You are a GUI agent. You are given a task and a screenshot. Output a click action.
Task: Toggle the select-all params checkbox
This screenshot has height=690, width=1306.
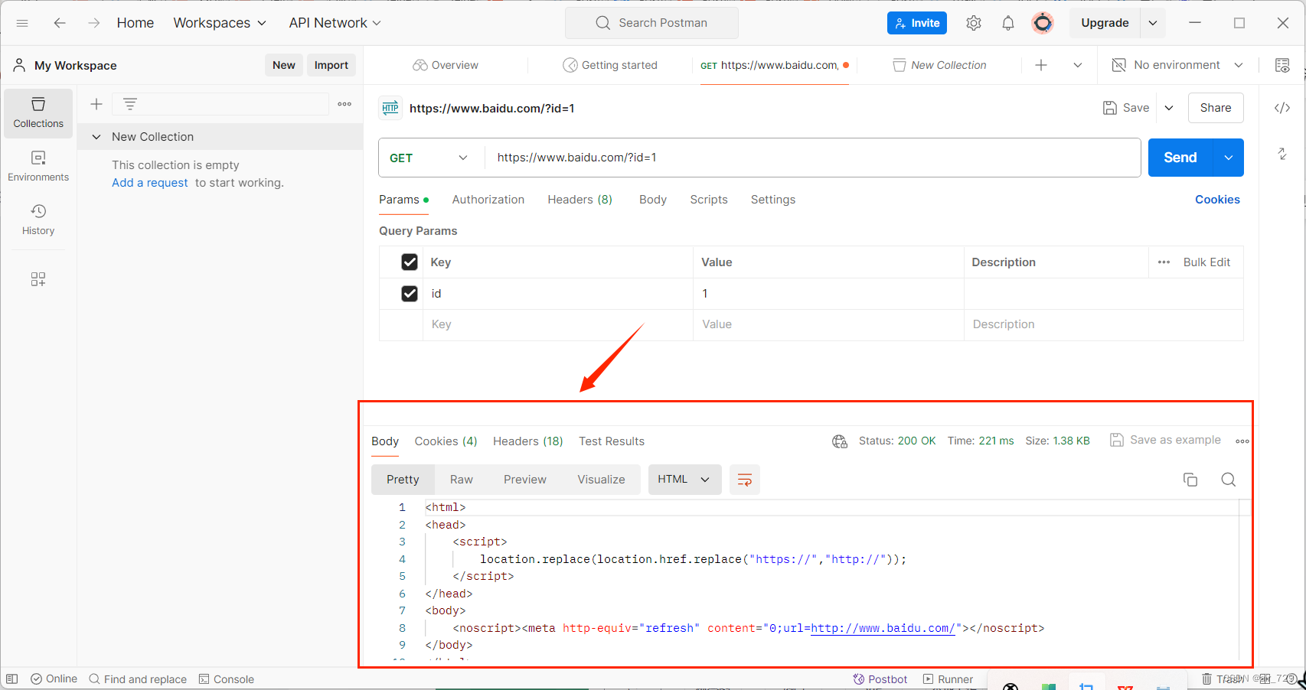[x=410, y=262]
